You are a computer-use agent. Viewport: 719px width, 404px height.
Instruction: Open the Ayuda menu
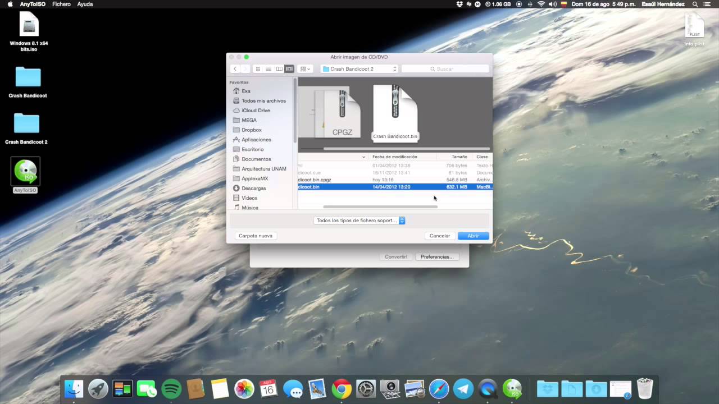(85, 4)
